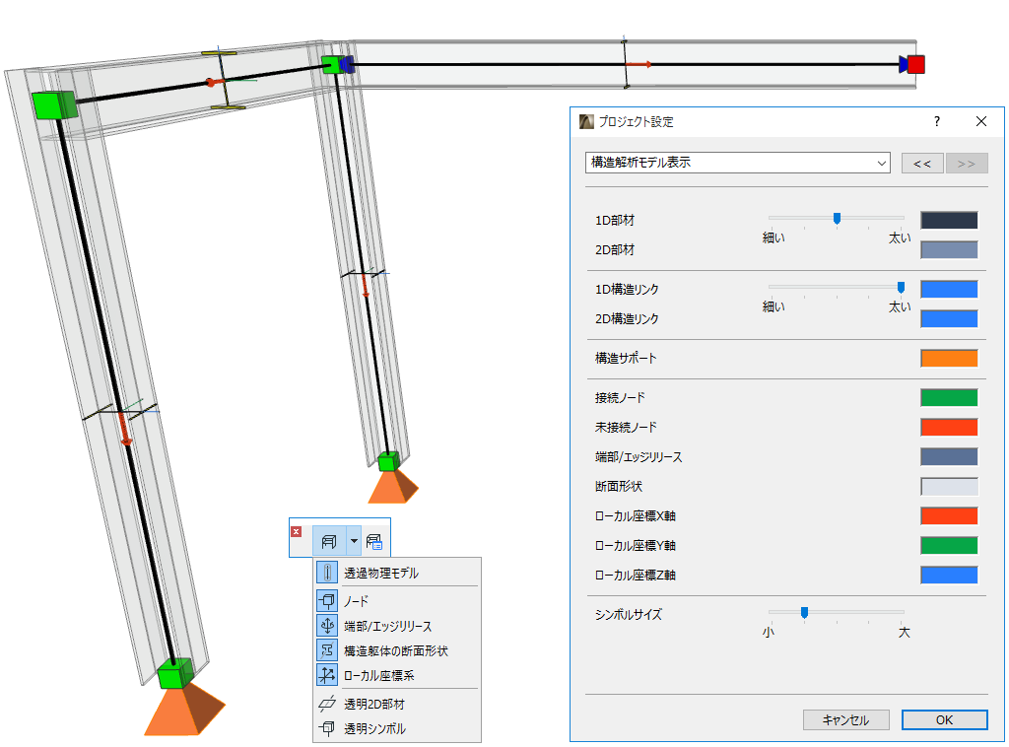Close the プロジェクト設定 dialog
This screenshot has width=1009, height=747.
(x=980, y=121)
